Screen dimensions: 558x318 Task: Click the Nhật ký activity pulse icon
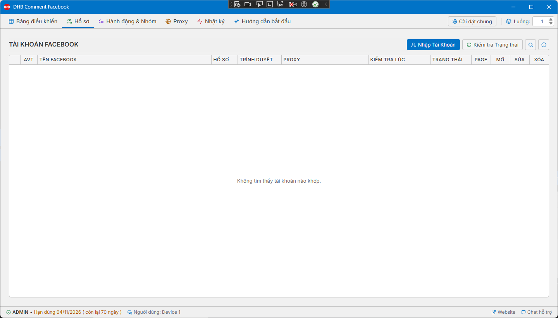[200, 21]
